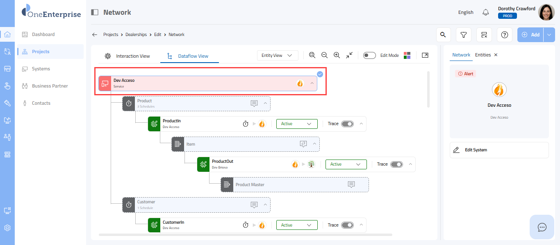
Task: Collapse the Dev Acceso service node
Action: click(312, 83)
